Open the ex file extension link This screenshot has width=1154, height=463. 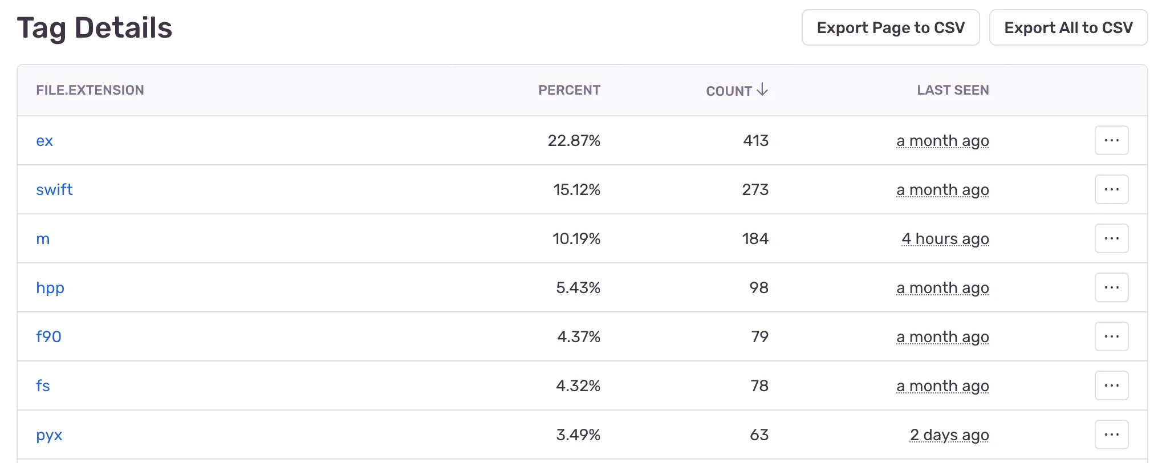[44, 141]
